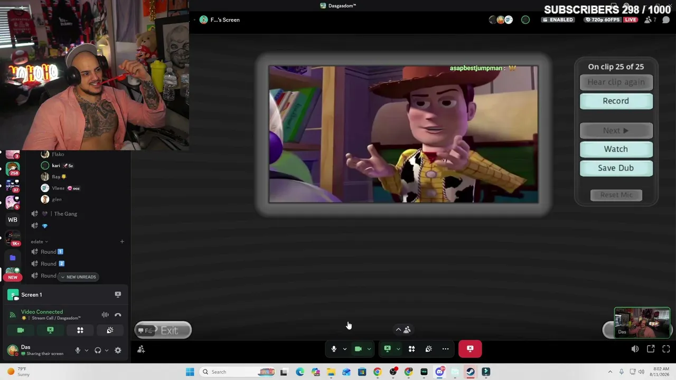
Task: Adjust stream volume speaker icon
Action: [635, 349]
